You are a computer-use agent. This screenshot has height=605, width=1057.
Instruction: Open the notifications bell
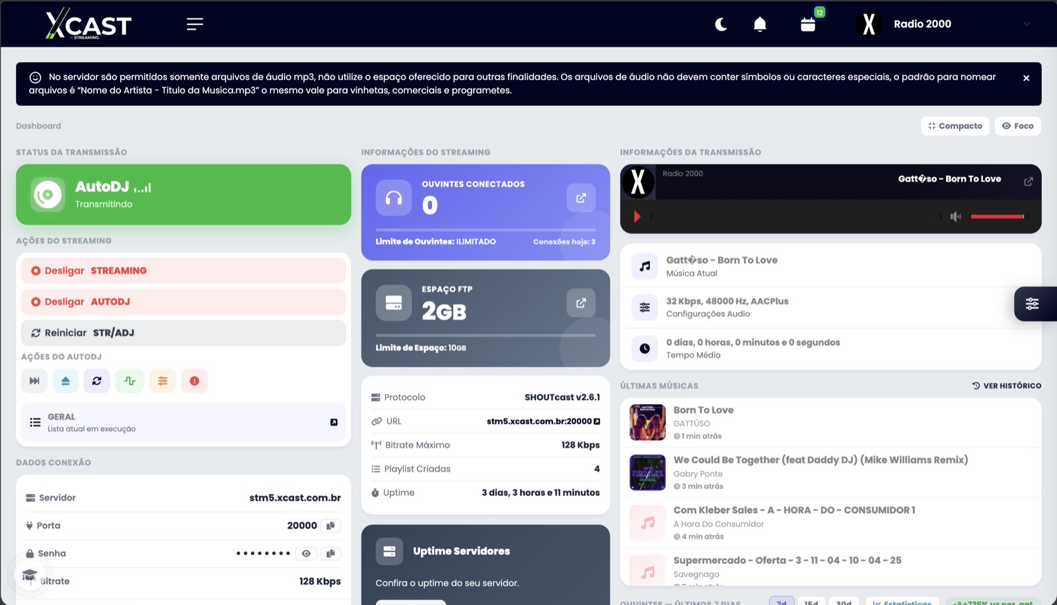(x=760, y=24)
